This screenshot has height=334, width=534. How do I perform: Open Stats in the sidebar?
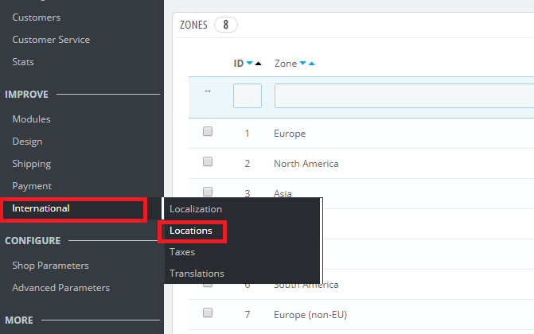pos(23,62)
